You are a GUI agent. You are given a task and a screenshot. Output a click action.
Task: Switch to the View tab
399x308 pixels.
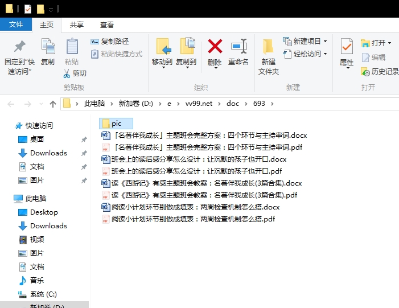106,24
